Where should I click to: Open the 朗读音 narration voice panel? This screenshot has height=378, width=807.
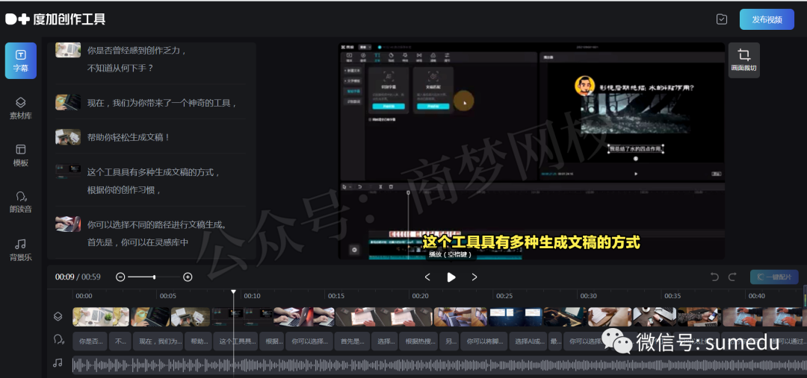click(21, 202)
